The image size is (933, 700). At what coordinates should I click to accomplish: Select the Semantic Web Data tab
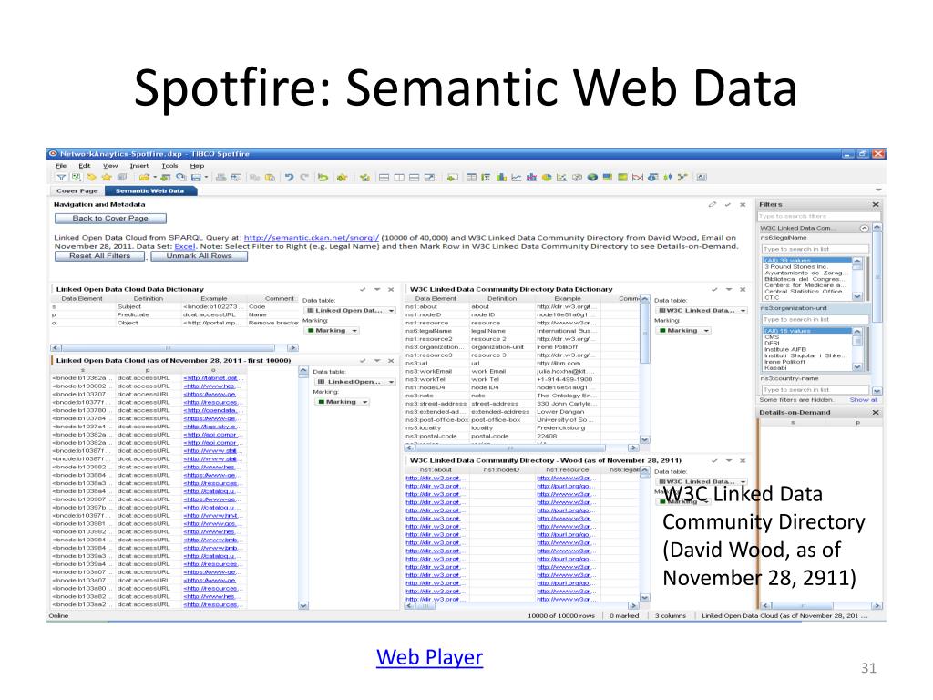tap(150, 191)
